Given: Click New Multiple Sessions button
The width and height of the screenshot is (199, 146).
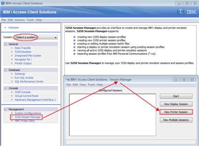Looking at the screenshot, I should pyautogui.click(x=176, y=120).
